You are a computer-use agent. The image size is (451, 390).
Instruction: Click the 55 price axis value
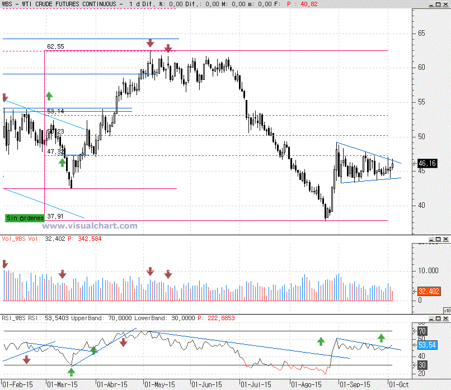[x=421, y=102]
